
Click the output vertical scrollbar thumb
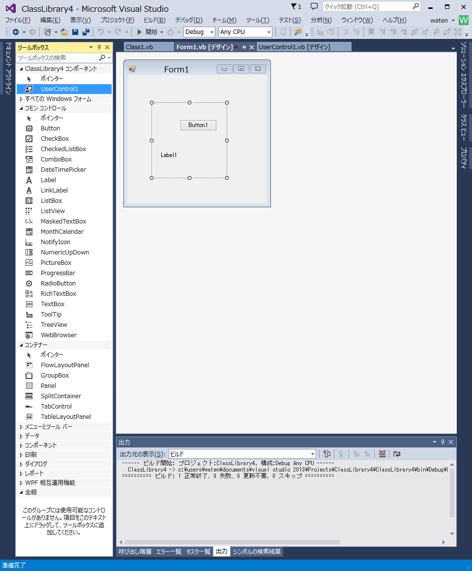pos(452,492)
